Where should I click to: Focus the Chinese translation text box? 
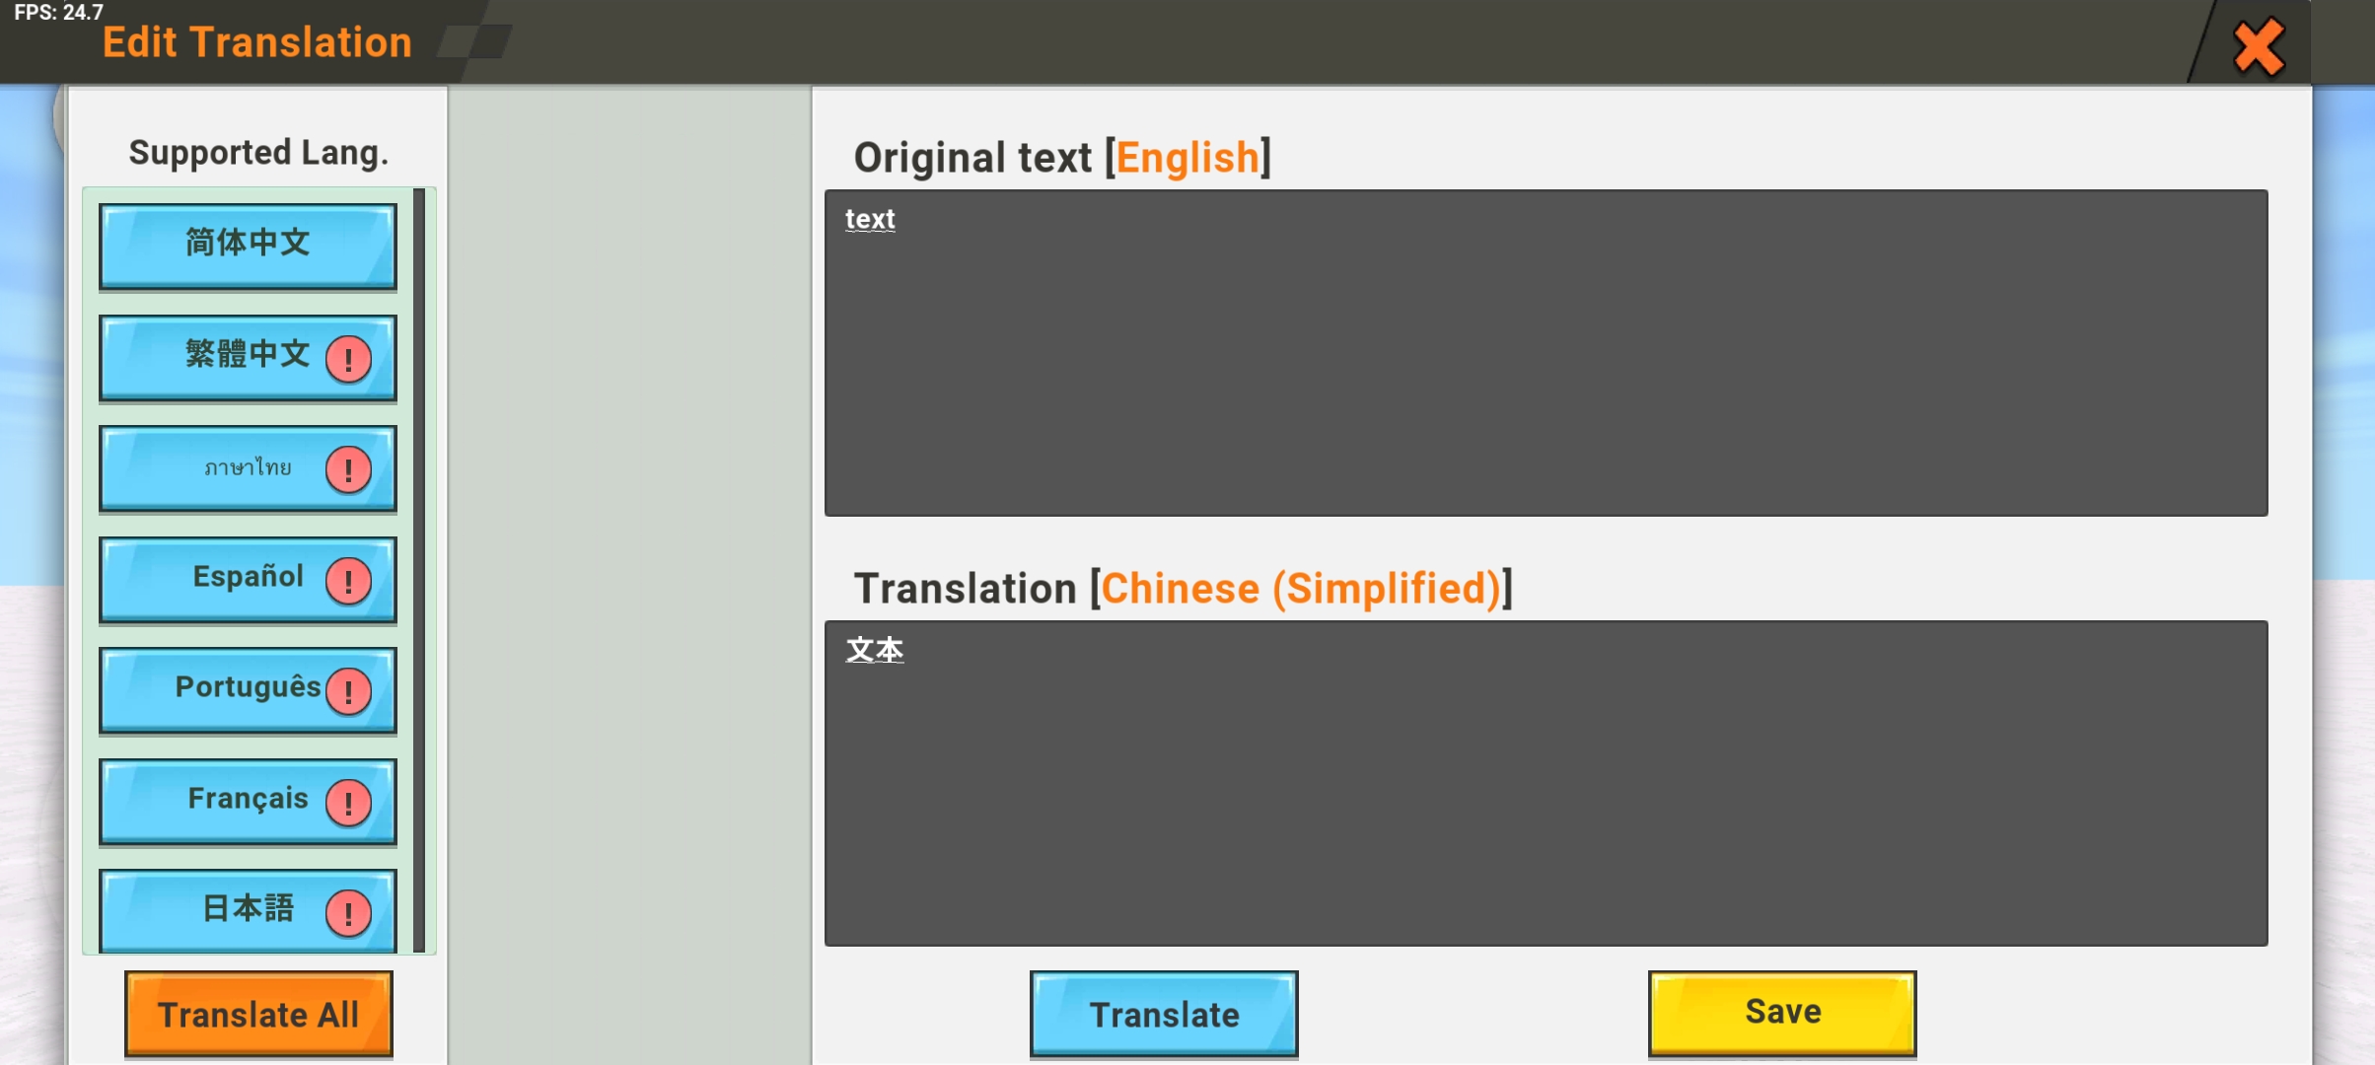(x=1546, y=783)
